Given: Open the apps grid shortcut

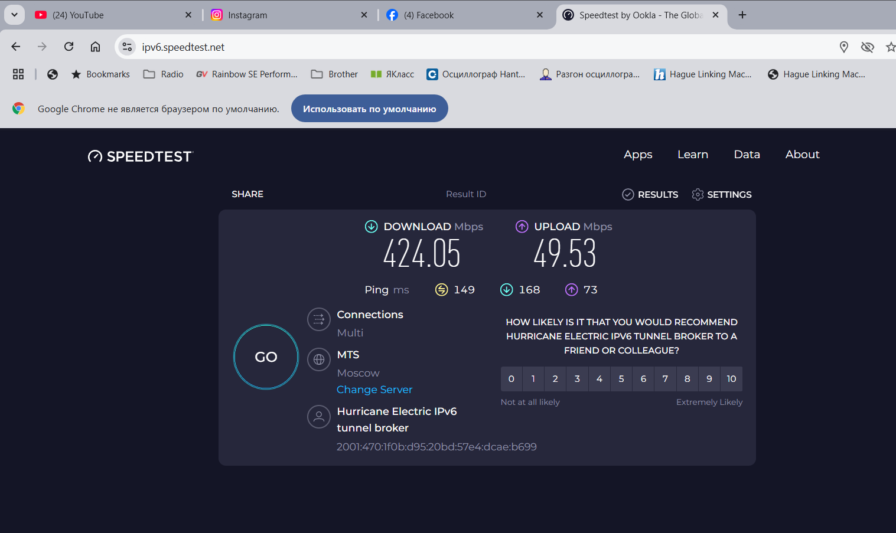Looking at the screenshot, I should tap(18, 74).
